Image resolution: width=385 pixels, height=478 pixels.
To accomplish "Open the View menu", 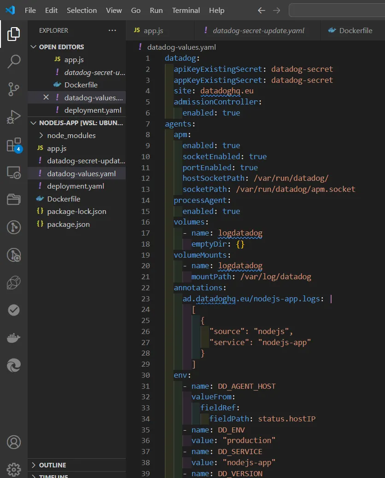I will point(114,11).
